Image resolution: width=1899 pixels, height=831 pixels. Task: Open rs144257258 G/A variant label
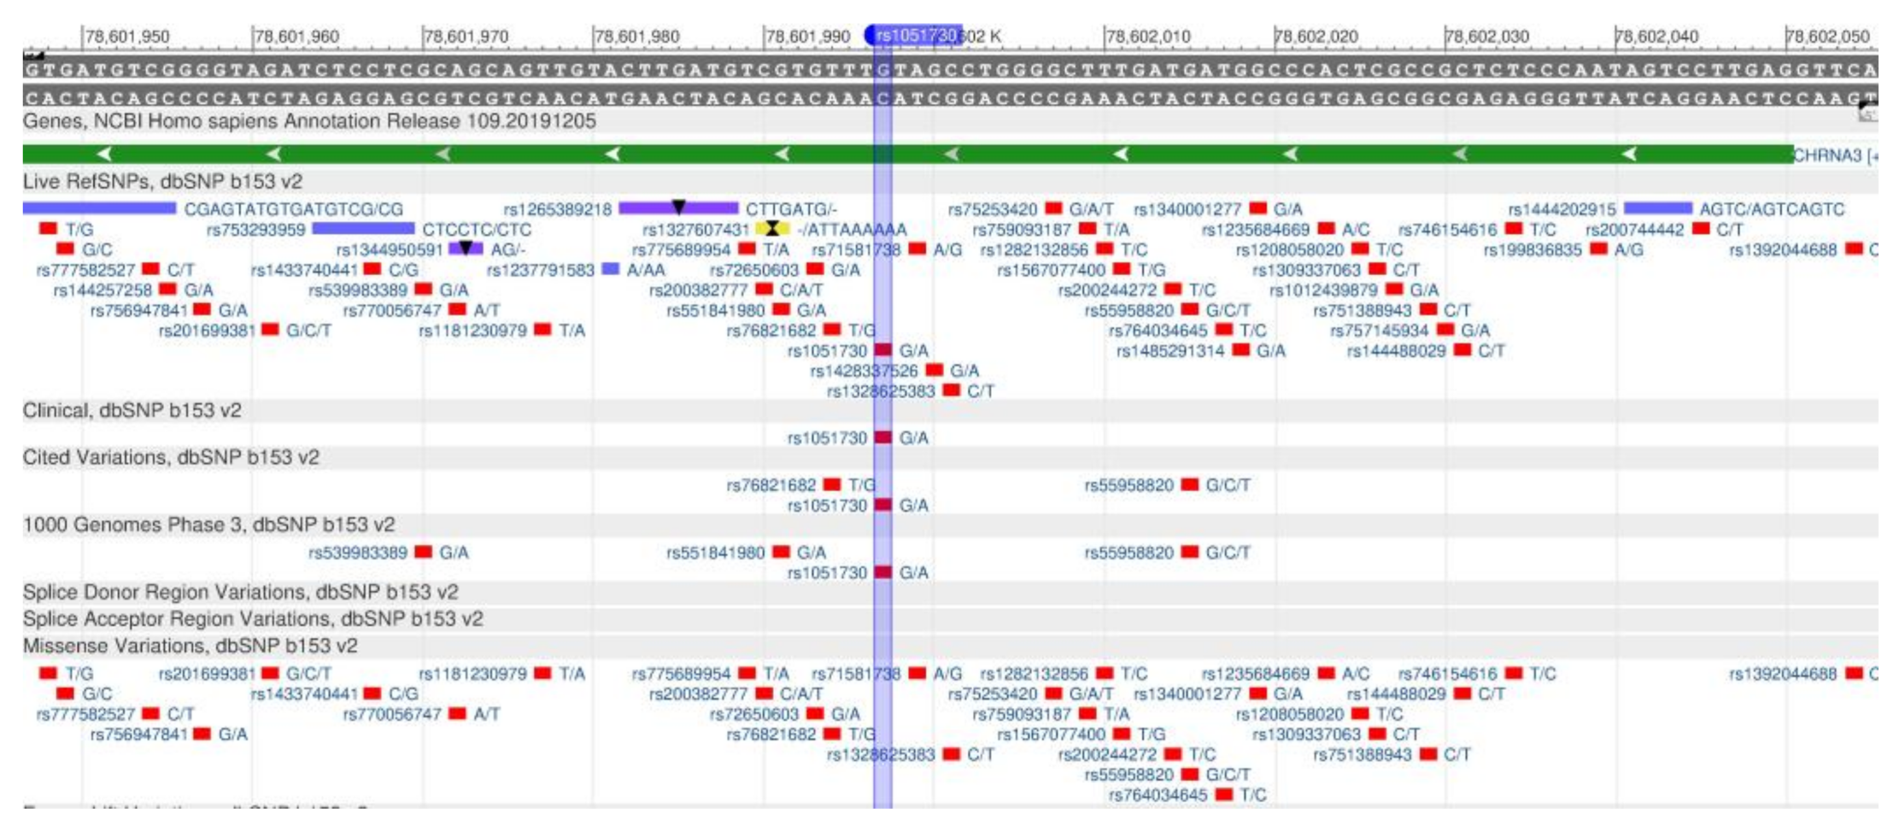pos(103,291)
